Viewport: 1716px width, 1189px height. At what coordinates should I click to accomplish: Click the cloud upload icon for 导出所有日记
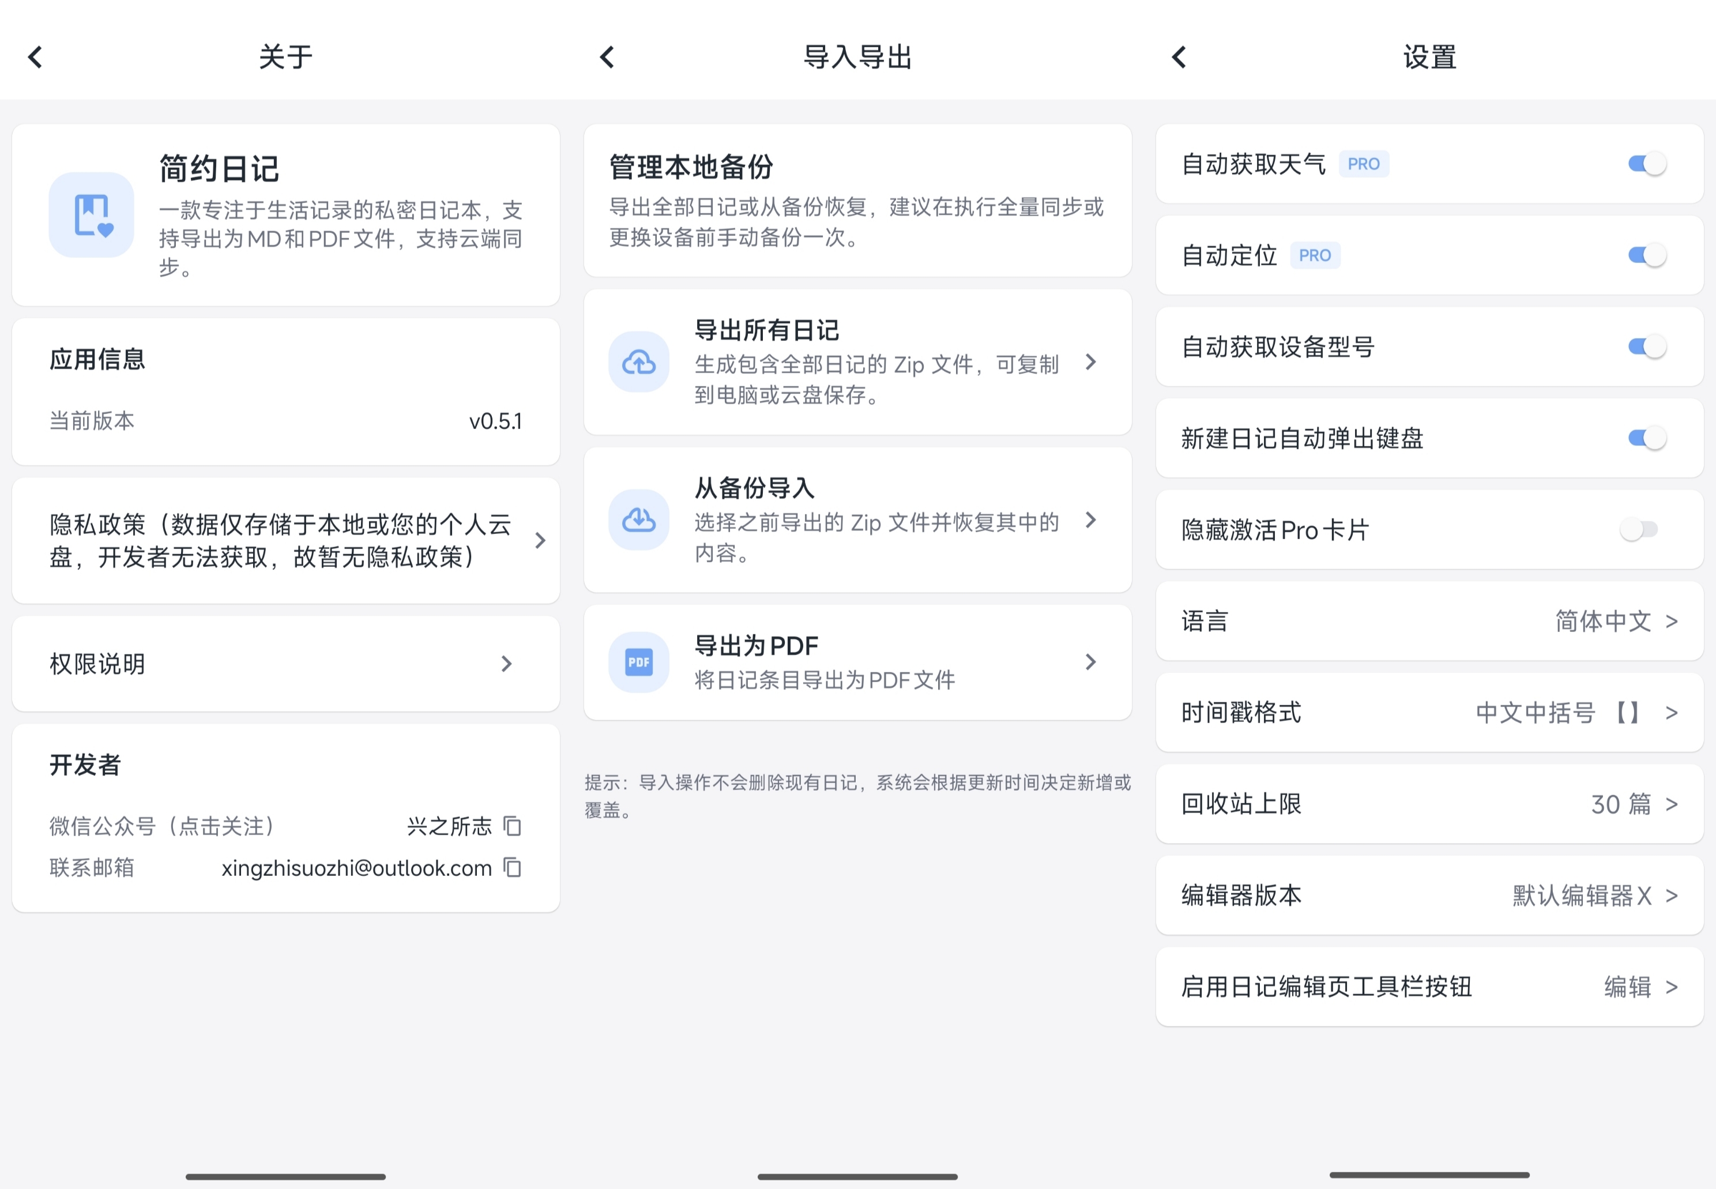pos(638,362)
